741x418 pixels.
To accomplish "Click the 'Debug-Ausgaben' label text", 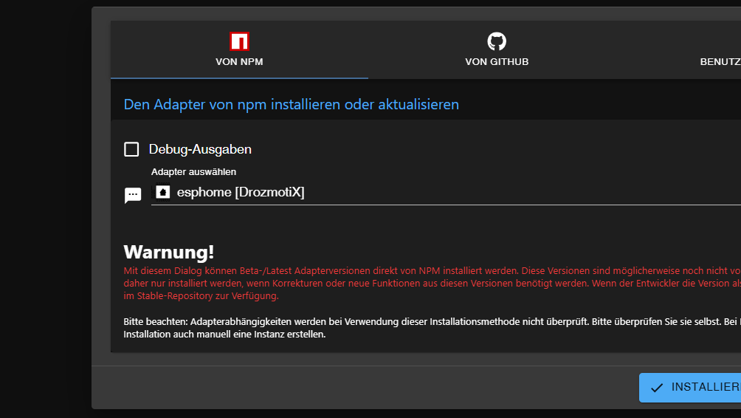I will (x=200, y=149).
